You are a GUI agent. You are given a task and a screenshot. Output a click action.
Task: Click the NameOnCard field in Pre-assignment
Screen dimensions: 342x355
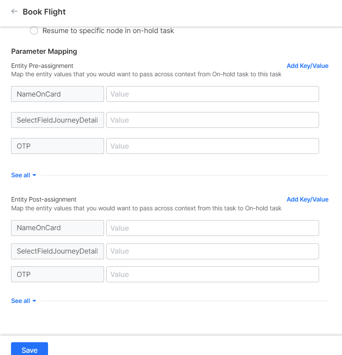click(57, 94)
